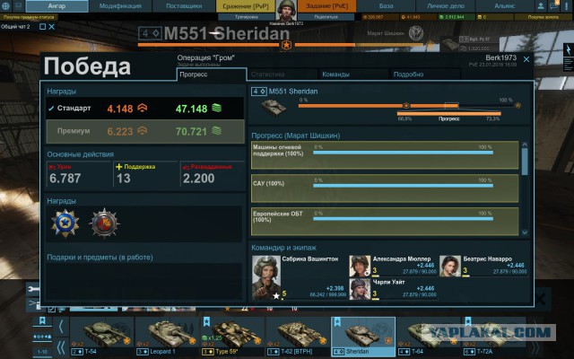This screenshot has height=359, width=574.
Task: Click the Общий чат 2 chat title
Action: pyautogui.click(x=15, y=27)
